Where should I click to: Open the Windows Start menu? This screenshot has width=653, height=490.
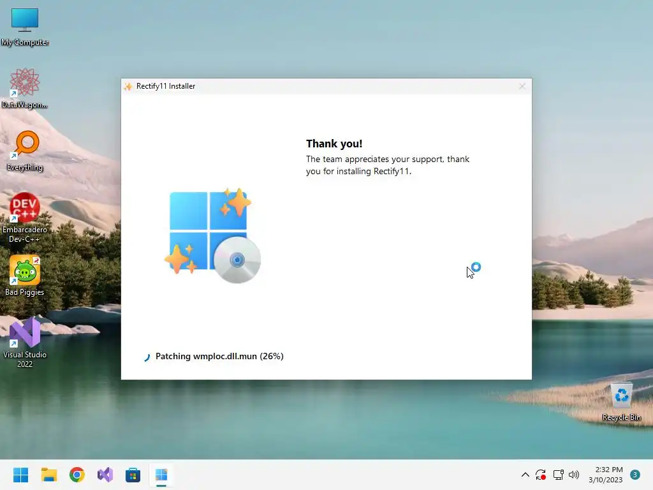(x=20, y=475)
